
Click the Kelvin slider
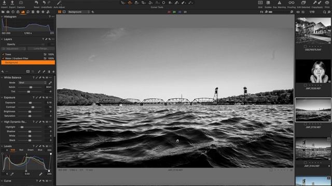30,87
